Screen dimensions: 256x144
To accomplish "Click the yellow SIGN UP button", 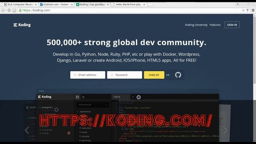I will click(x=154, y=75).
